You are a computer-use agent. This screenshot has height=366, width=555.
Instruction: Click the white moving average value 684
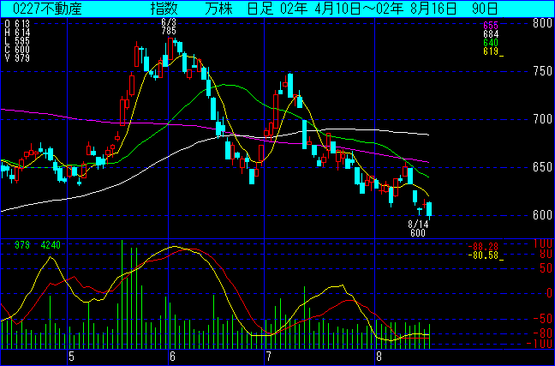click(x=491, y=34)
